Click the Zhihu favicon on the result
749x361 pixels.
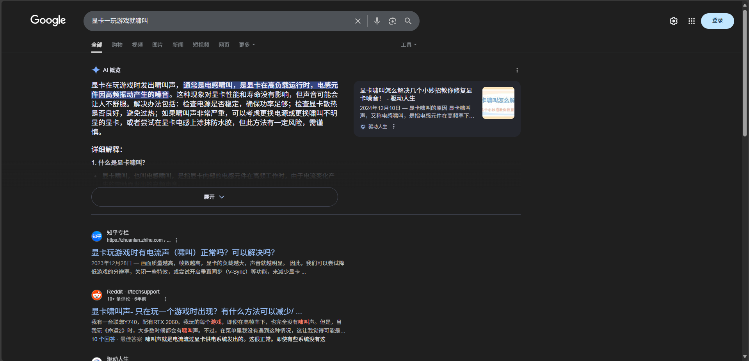96,236
